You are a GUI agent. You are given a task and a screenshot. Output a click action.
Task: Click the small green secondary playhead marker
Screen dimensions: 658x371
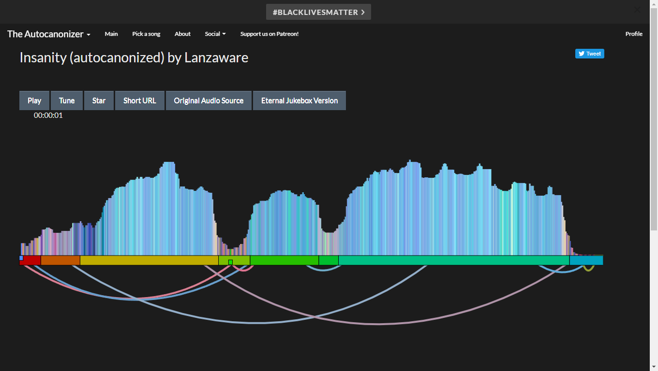[230, 262]
